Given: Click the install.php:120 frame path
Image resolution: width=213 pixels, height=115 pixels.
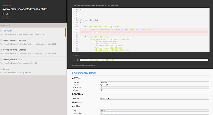Looking at the screenshot, I should pos(24,34).
